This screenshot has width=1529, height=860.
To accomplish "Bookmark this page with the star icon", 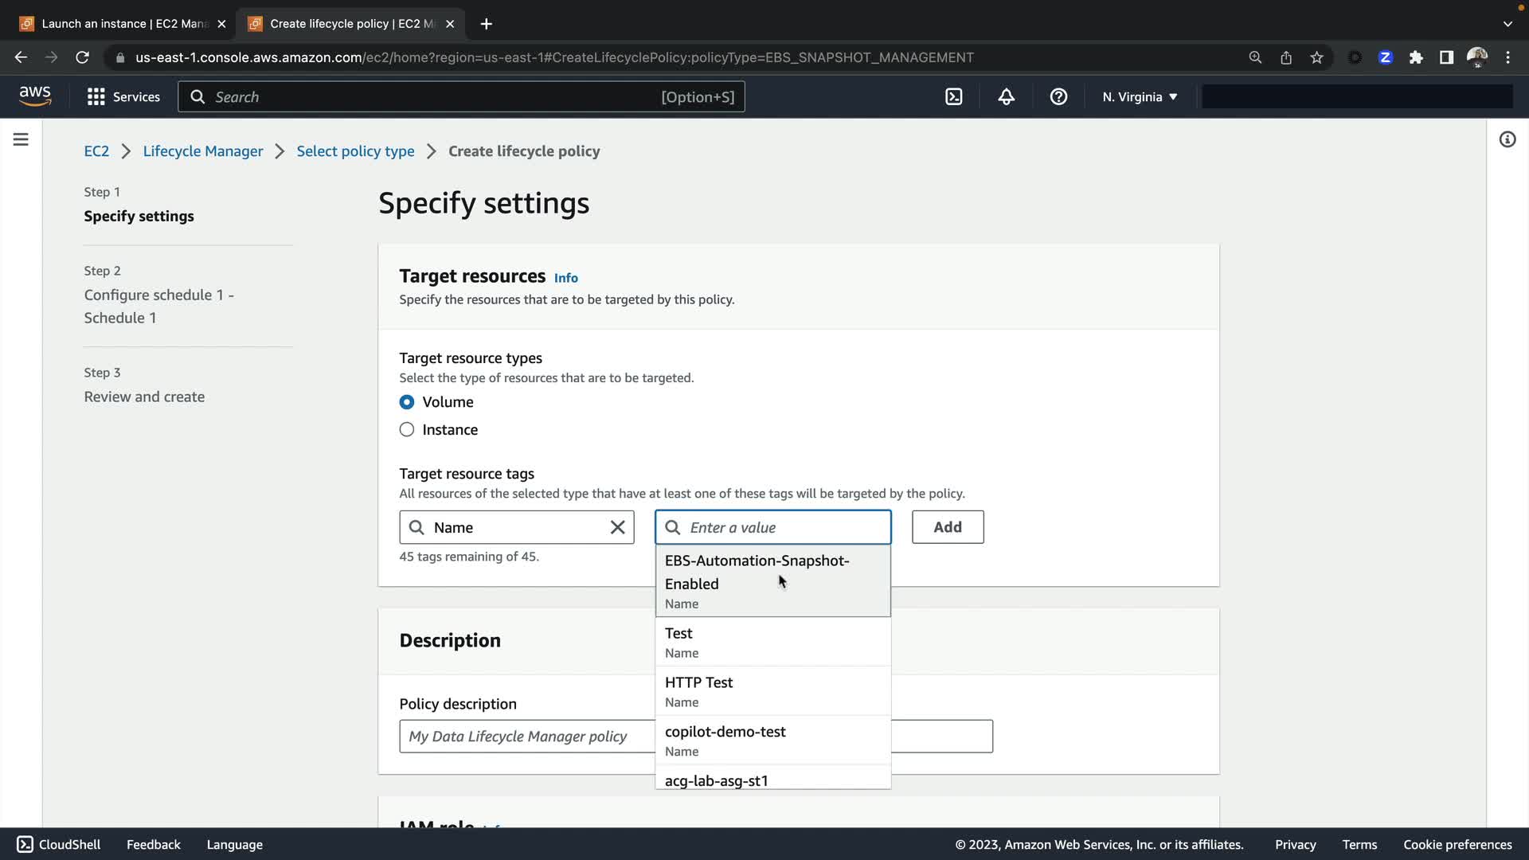I will [x=1316, y=57].
